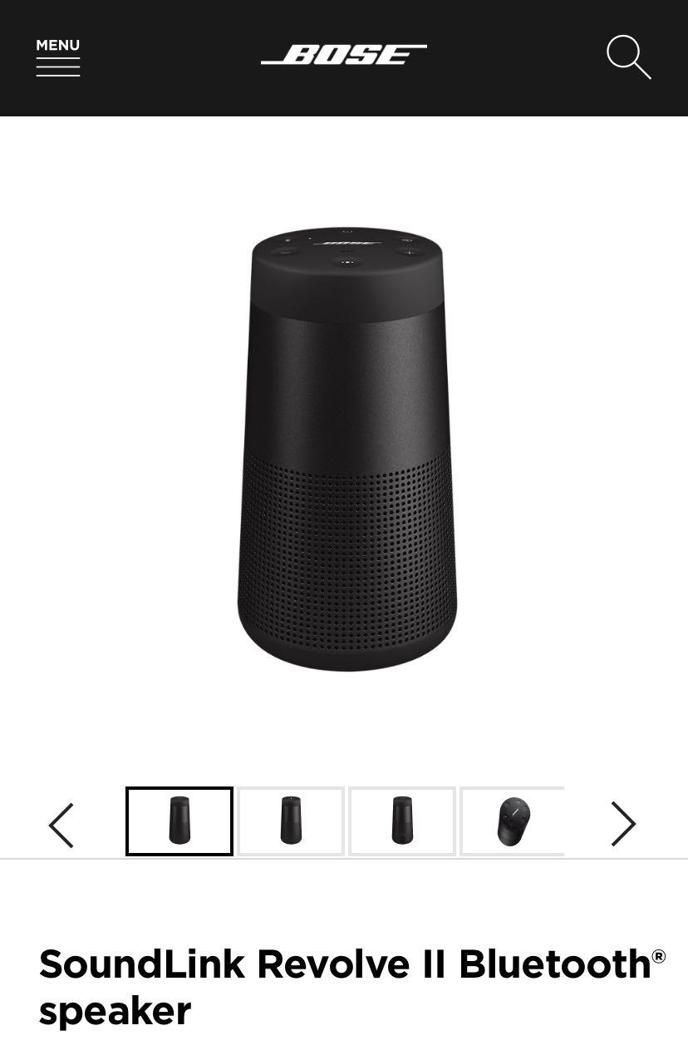The image size is (688, 1055).
Task: Open the hamburger menu icon
Action: (x=58, y=67)
